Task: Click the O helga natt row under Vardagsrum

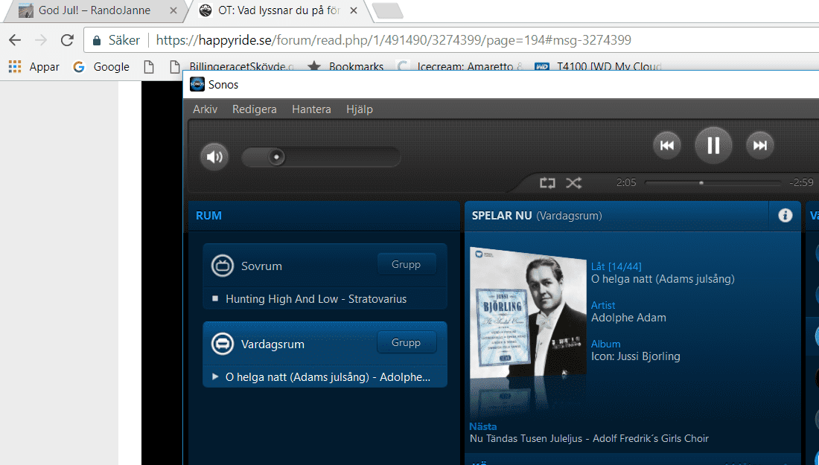Action: pyautogui.click(x=325, y=376)
